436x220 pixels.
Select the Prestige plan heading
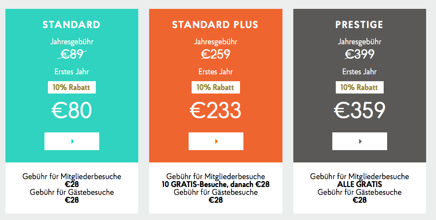pyautogui.click(x=359, y=25)
